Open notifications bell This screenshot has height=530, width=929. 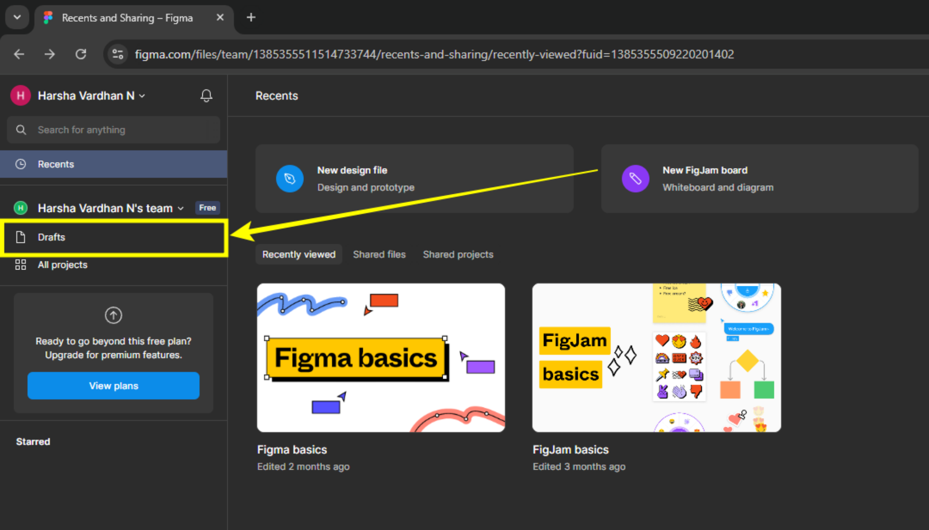[x=206, y=96]
